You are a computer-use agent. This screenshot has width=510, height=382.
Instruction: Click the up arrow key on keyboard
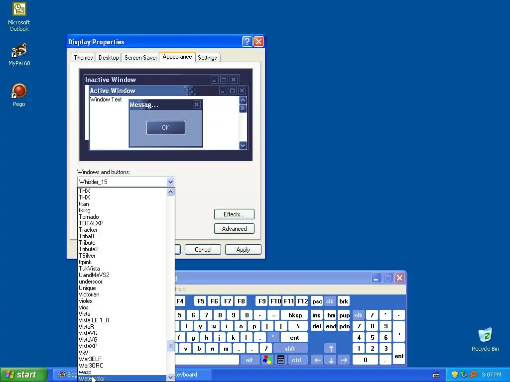point(331,349)
